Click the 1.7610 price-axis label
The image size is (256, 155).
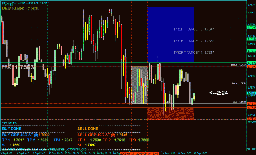251,56
